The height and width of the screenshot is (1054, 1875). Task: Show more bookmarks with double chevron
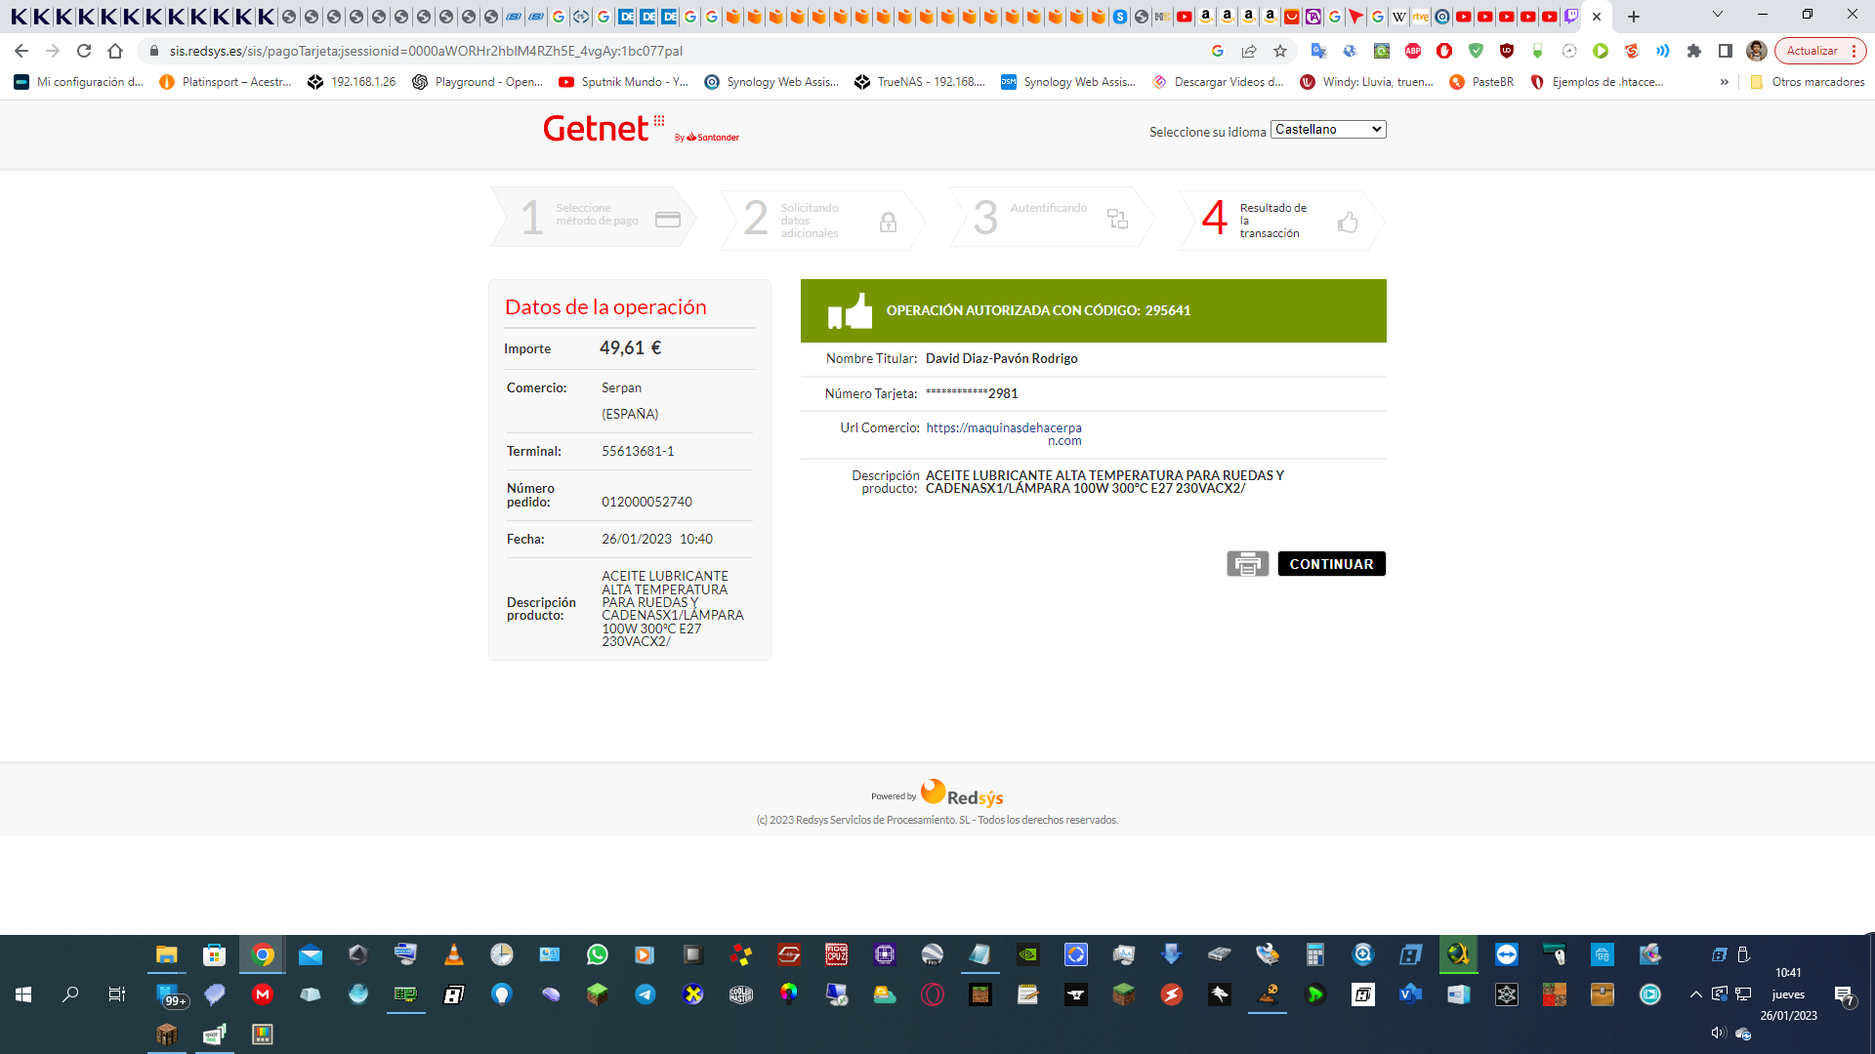pyautogui.click(x=1725, y=82)
